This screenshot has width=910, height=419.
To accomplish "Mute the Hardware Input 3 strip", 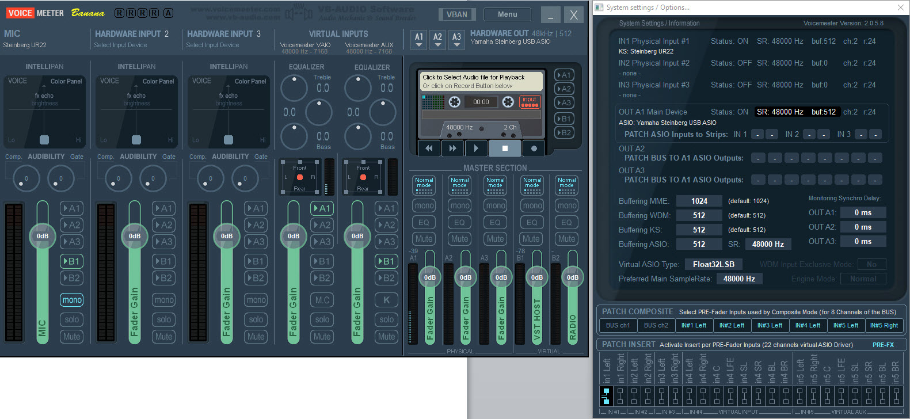I will 256,337.
